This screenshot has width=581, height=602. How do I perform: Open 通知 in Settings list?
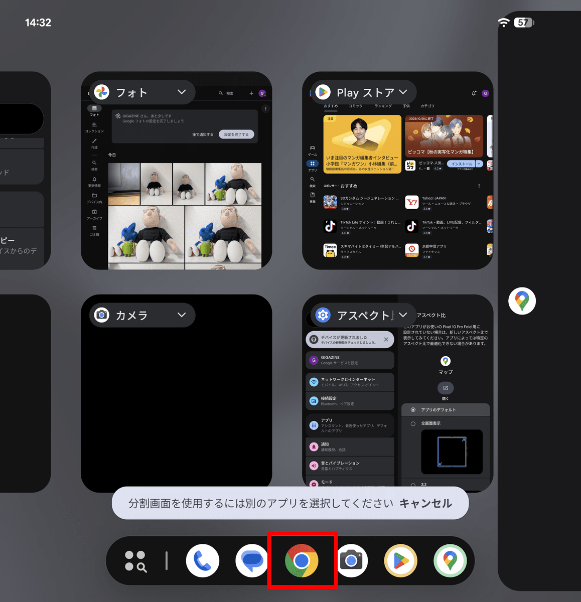pyautogui.click(x=350, y=446)
